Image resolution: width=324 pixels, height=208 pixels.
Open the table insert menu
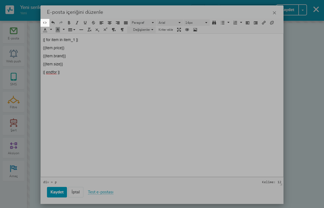[x=72, y=30]
